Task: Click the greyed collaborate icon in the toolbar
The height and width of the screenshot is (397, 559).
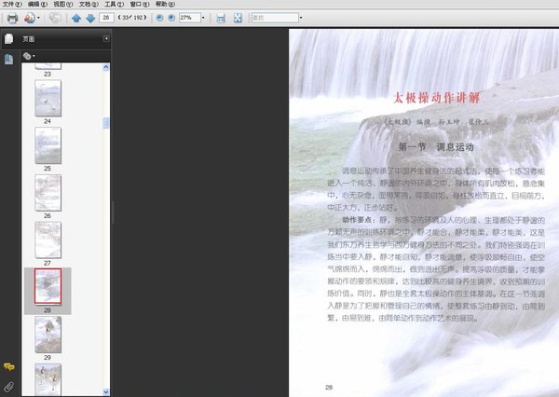Action: (x=55, y=18)
